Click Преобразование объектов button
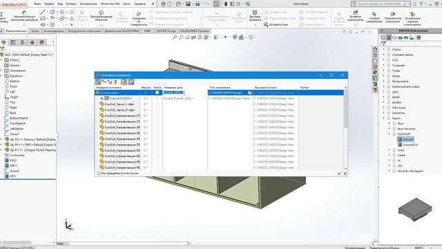The width and height of the screenshot is (442, 249). coord(101,16)
